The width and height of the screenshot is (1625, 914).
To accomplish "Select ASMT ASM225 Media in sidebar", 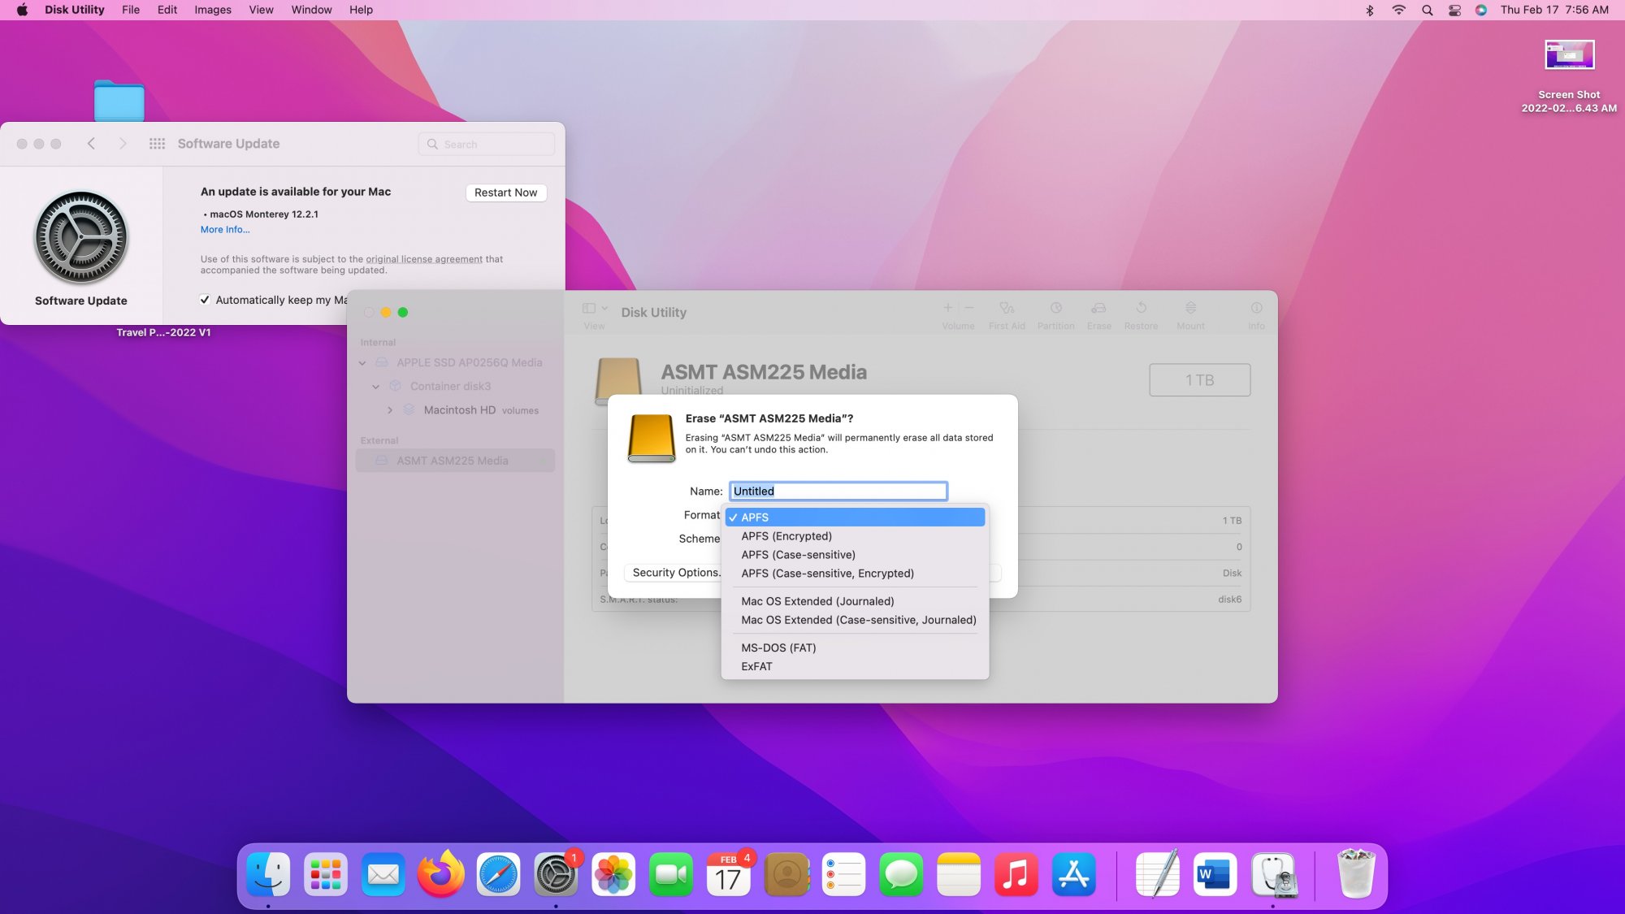I will [452, 461].
